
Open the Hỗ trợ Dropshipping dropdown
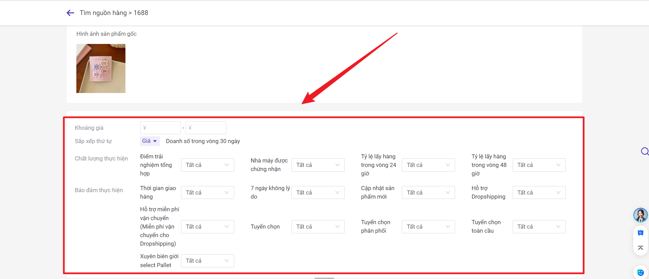[x=539, y=192]
